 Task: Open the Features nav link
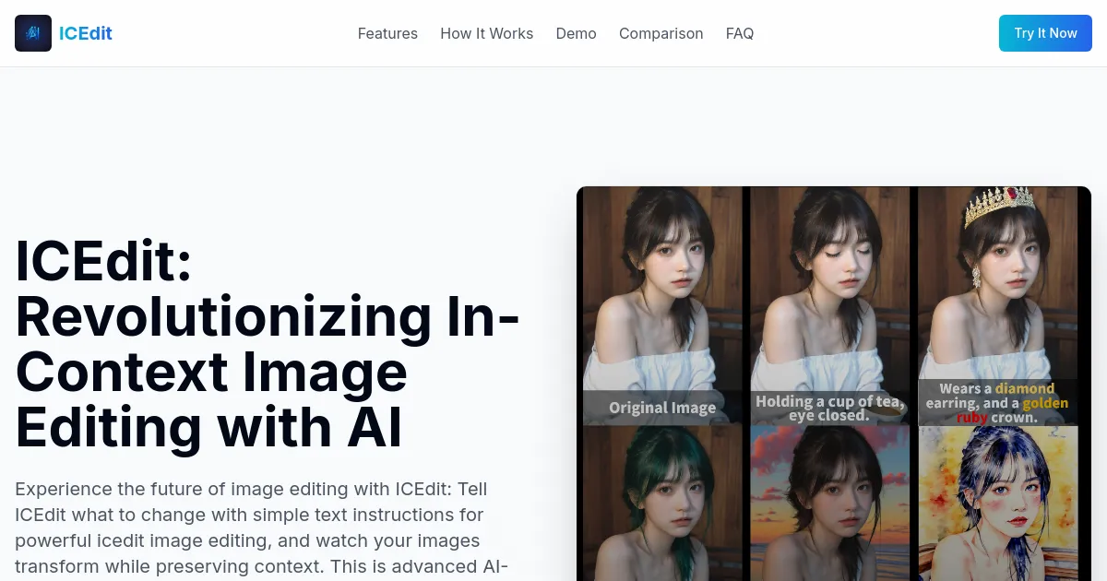pyautogui.click(x=387, y=33)
